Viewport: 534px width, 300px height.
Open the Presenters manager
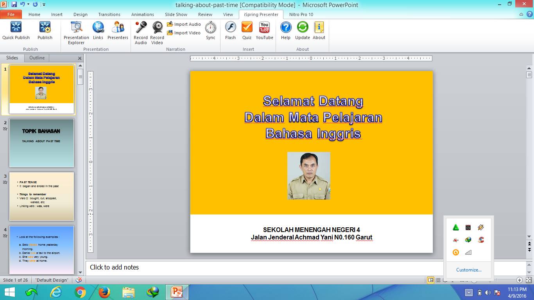tap(118, 31)
